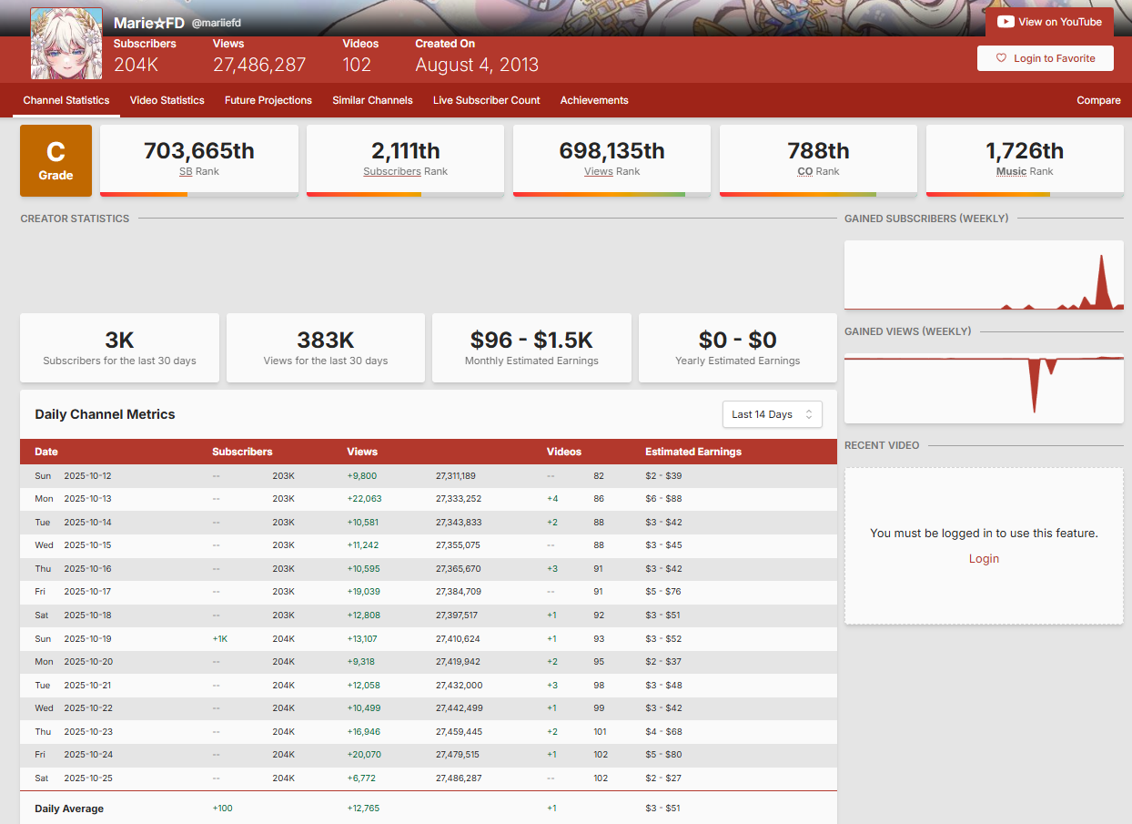Open the Last 14 Days dropdown

click(772, 414)
